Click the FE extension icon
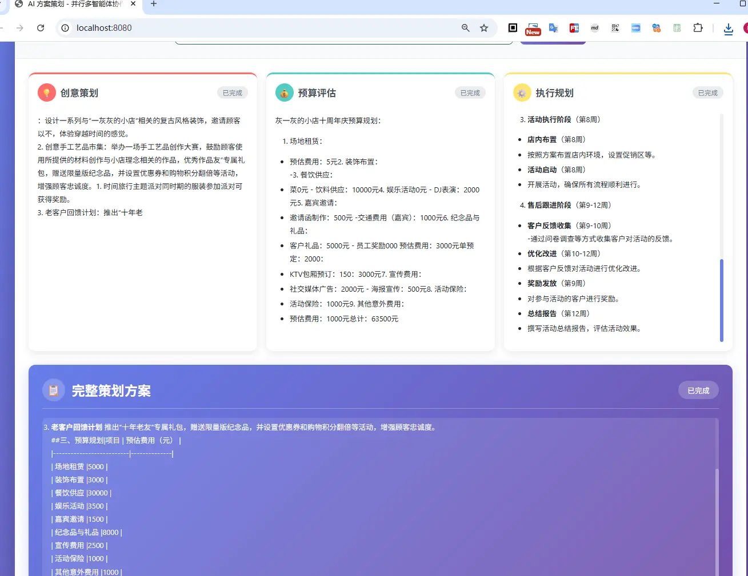Image resolution: width=748 pixels, height=576 pixels. coord(574,27)
